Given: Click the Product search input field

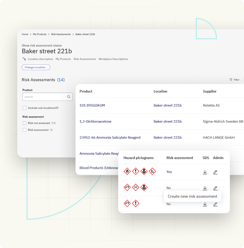Looking at the screenshot, I should [45, 97].
